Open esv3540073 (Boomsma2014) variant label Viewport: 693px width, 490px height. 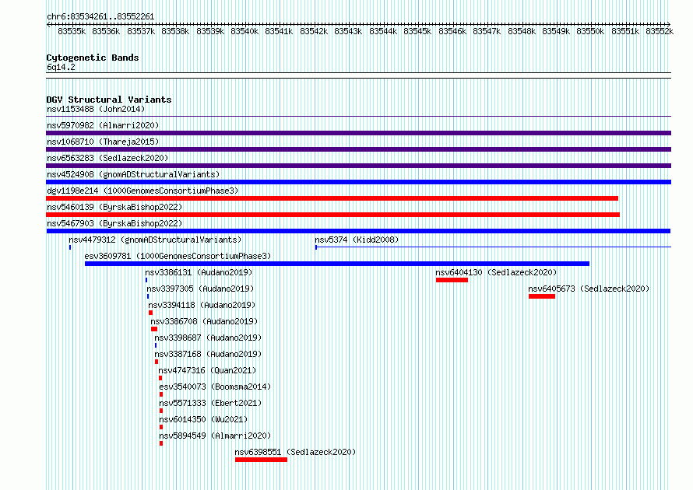click(215, 387)
